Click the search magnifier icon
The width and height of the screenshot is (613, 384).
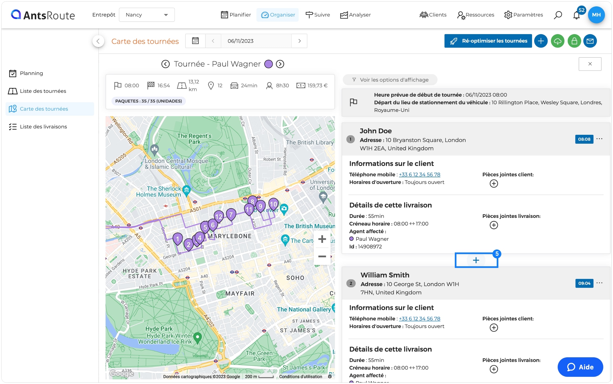coord(558,15)
